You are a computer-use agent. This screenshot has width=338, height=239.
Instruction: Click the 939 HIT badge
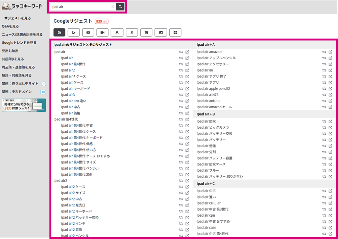click(101, 21)
